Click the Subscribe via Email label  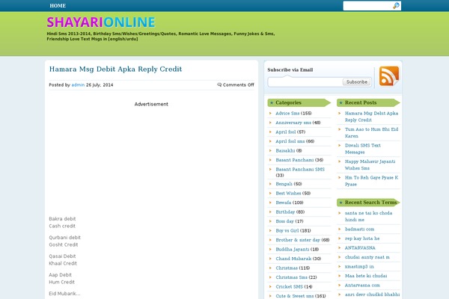click(290, 70)
